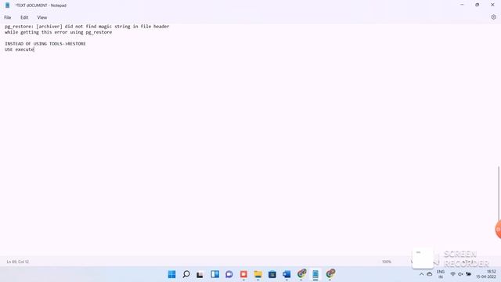Open Microsoft Word from taskbar
The image size is (501, 282).
click(x=287, y=274)
